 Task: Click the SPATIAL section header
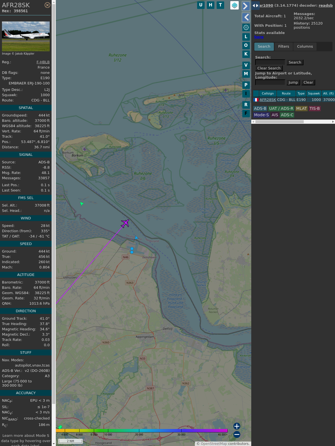26,108
